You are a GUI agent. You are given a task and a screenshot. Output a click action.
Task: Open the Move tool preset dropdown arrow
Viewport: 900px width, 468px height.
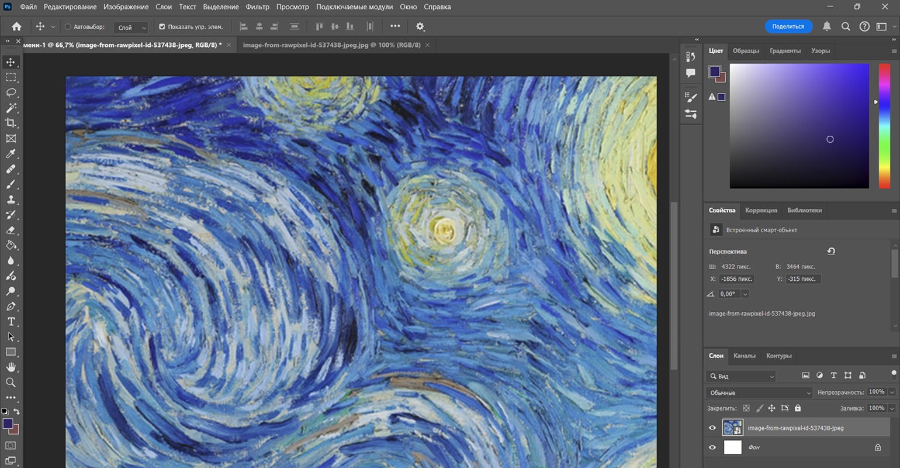pyautogui.click(x=53, y=27)
